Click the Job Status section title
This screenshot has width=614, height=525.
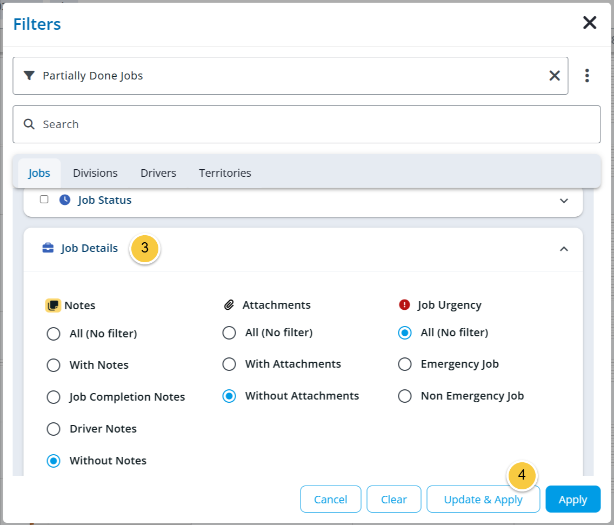tap(104, 200)
